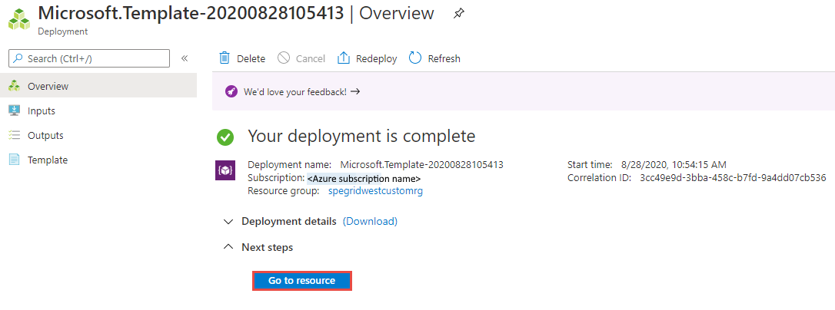Open the Overview menu item
Image resolution: width=835 pixels, height=310 pixels.
tap(48, 86)
